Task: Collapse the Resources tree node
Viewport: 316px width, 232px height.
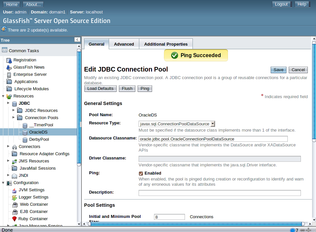Action: click(3, 96)
